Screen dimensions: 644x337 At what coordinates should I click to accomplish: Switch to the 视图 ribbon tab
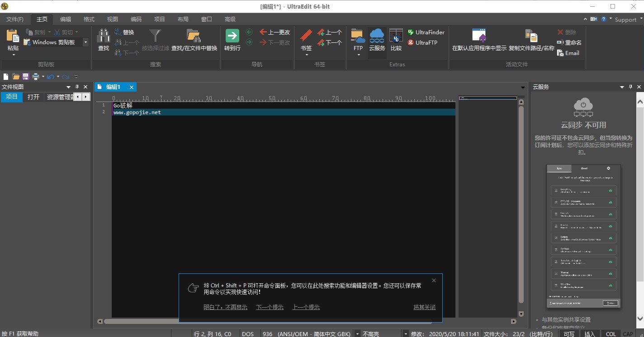tap(113, 19)
